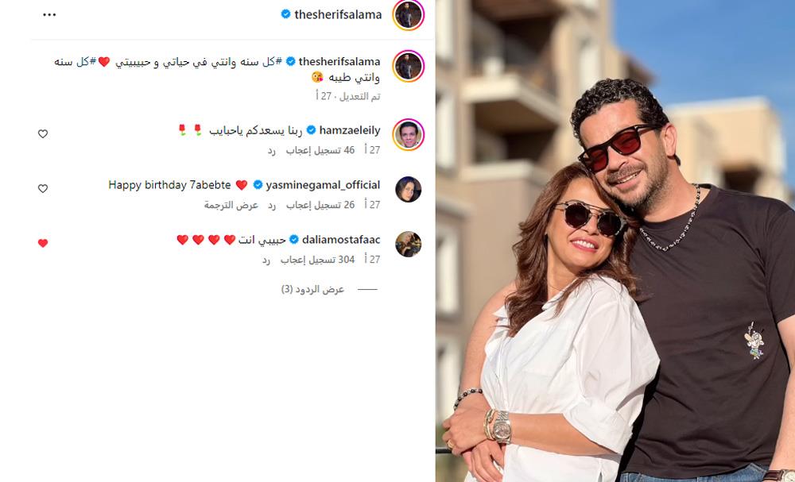Reply to hamzaeleily's comment

272,150
